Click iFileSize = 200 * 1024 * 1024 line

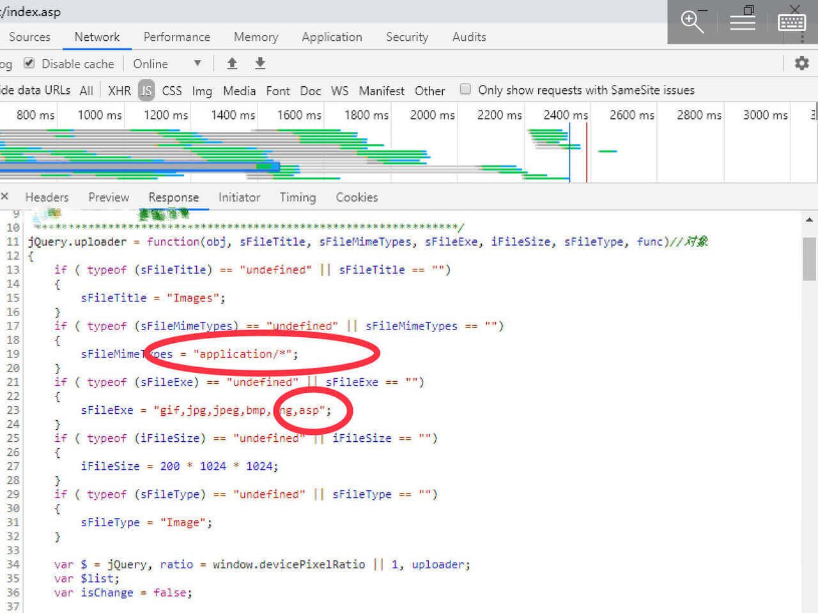click(180, 466)
